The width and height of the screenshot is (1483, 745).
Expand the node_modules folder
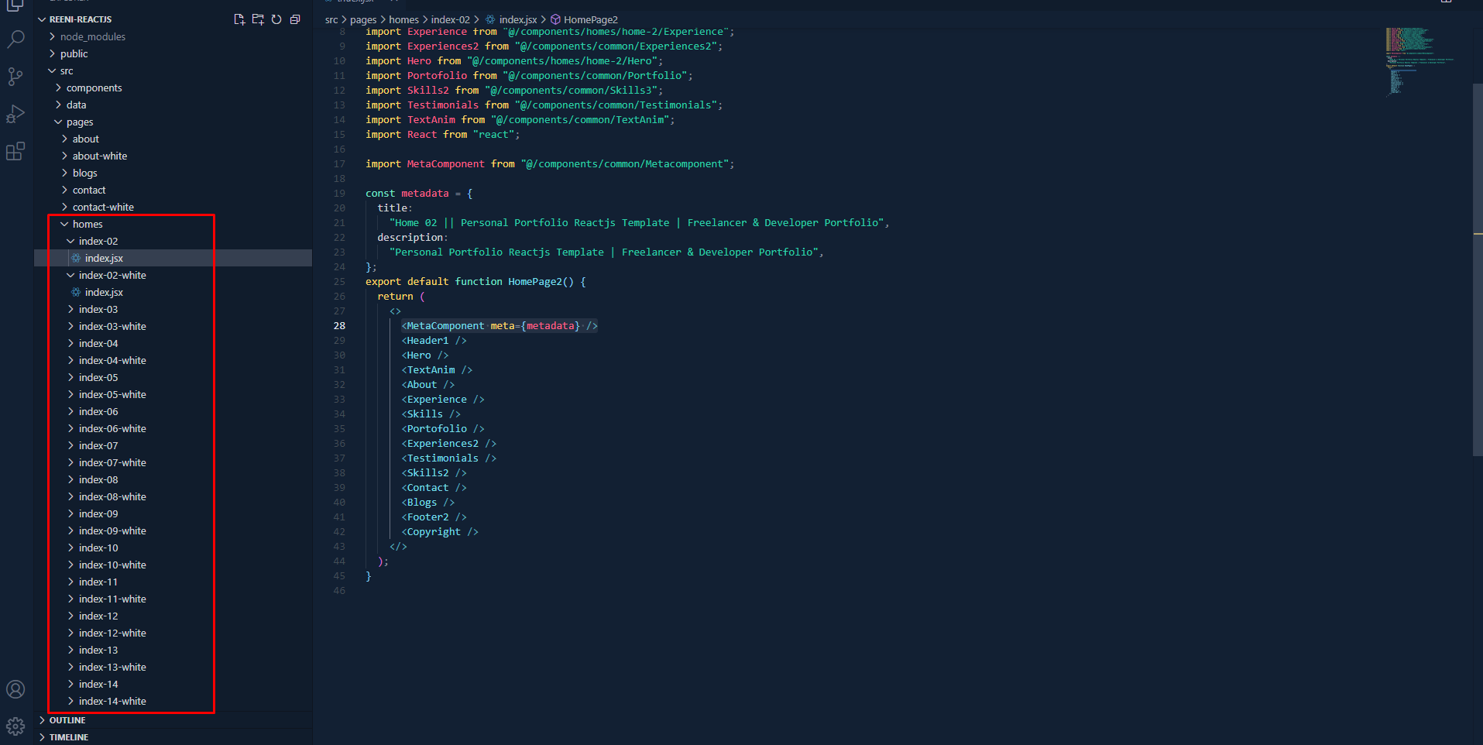[92, 36]
